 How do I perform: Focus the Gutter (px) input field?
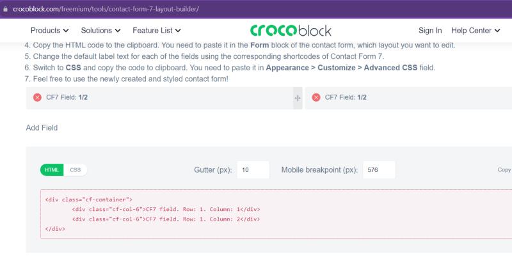click(x=253, y=170)
